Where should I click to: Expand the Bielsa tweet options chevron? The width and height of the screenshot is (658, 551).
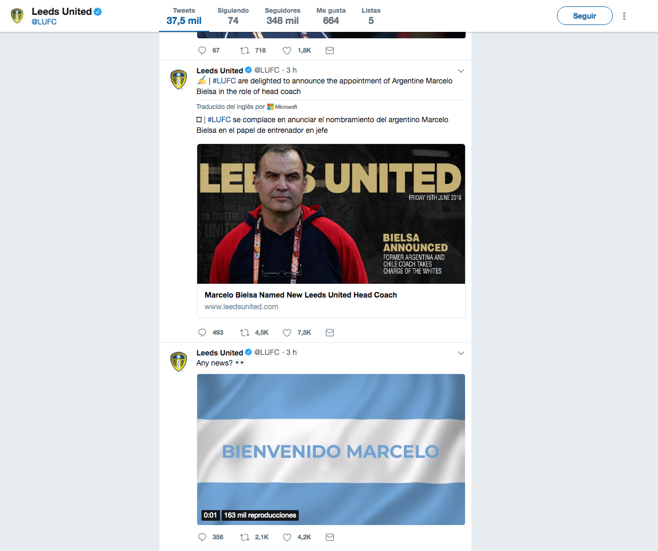461,71
